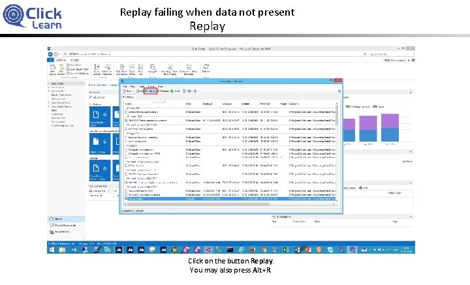Open the Tools menu in ClickLearn Studio
Screen dimensions: 470x285
click(x=142, y=86)
